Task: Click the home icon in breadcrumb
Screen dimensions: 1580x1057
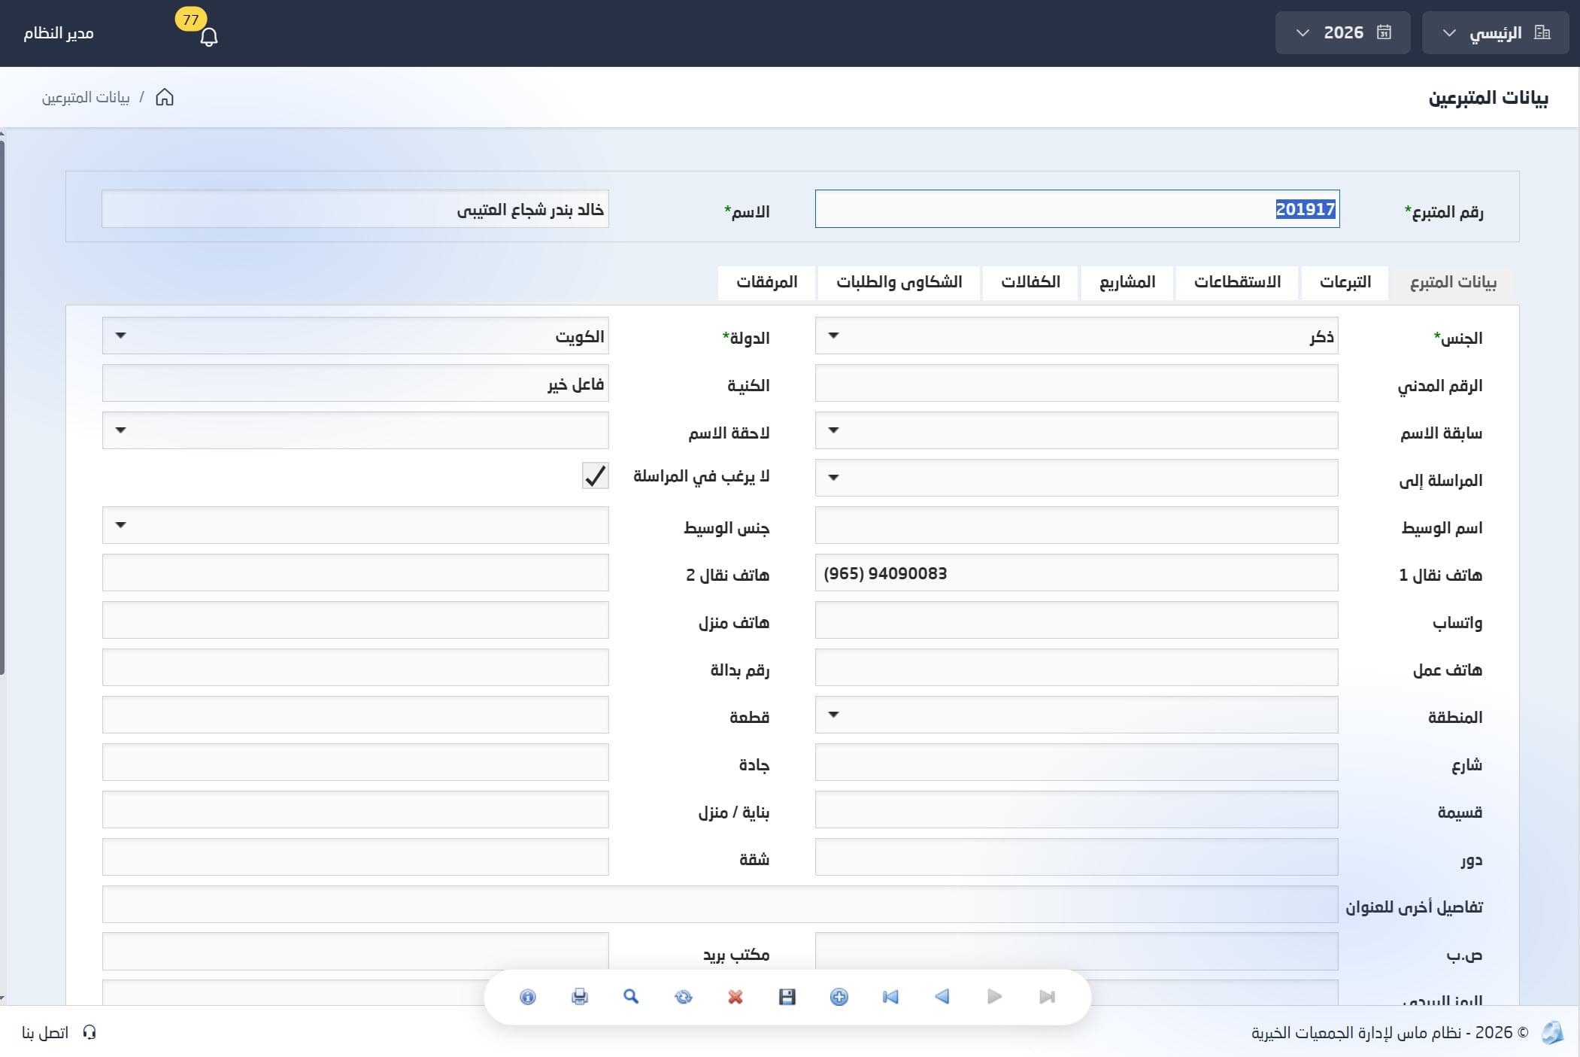Action: click(x=165, y=98)
